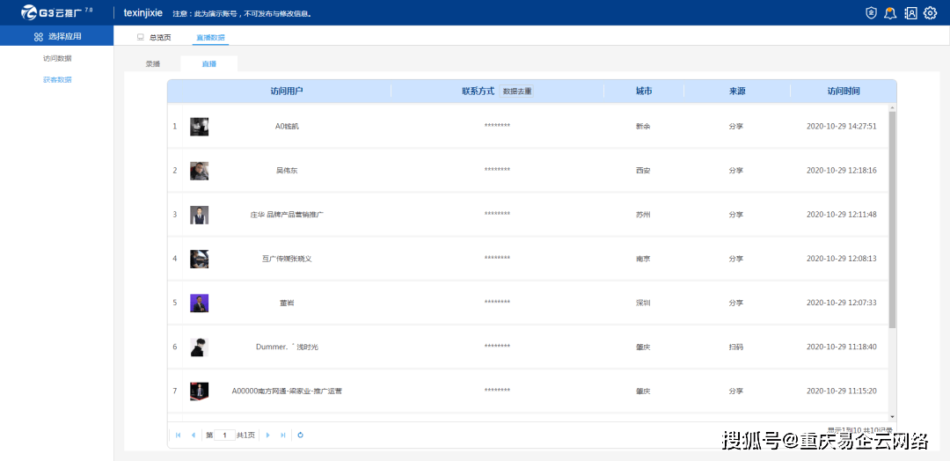
Task: Open the contacts address book icon
Action: (x=910, y=13)
